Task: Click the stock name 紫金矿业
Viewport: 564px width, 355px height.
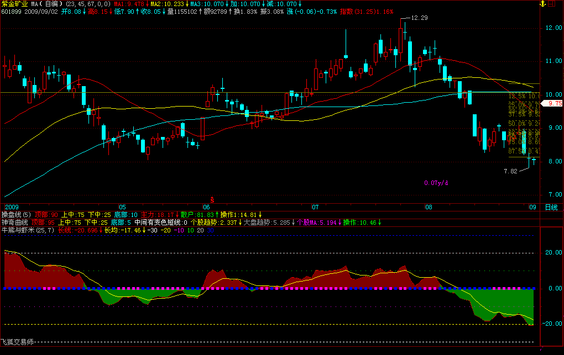Action: tap(15, 4)
